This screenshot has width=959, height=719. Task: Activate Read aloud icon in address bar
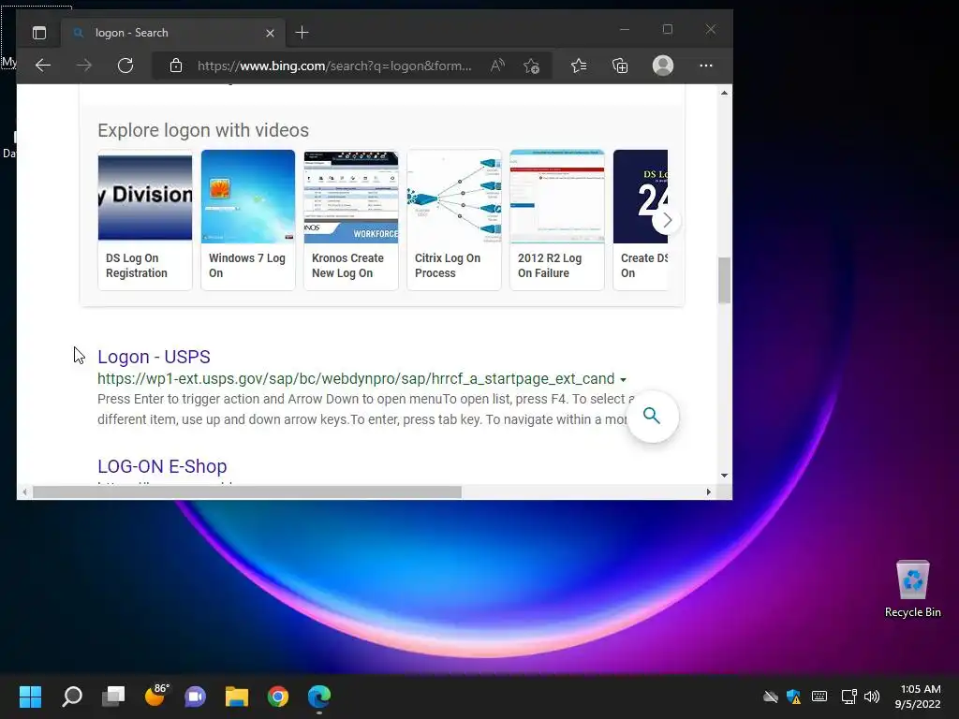coord(498,66)
